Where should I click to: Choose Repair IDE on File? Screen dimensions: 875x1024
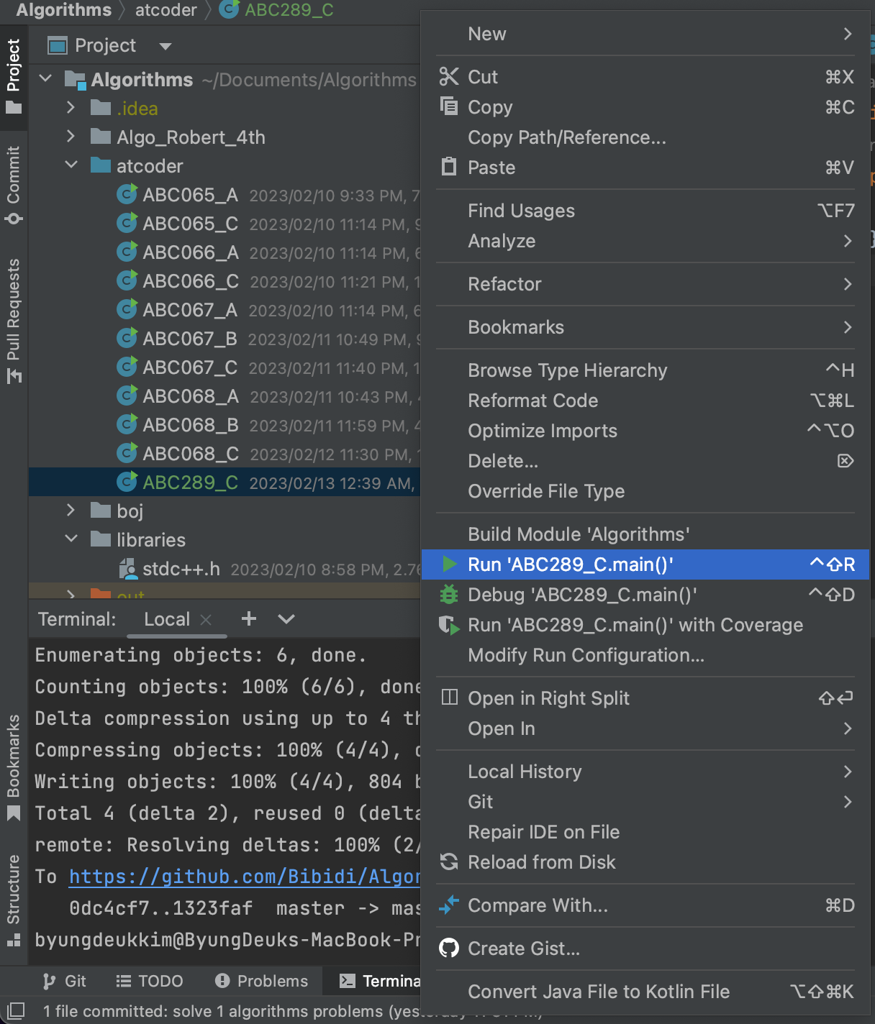(645, 832)
